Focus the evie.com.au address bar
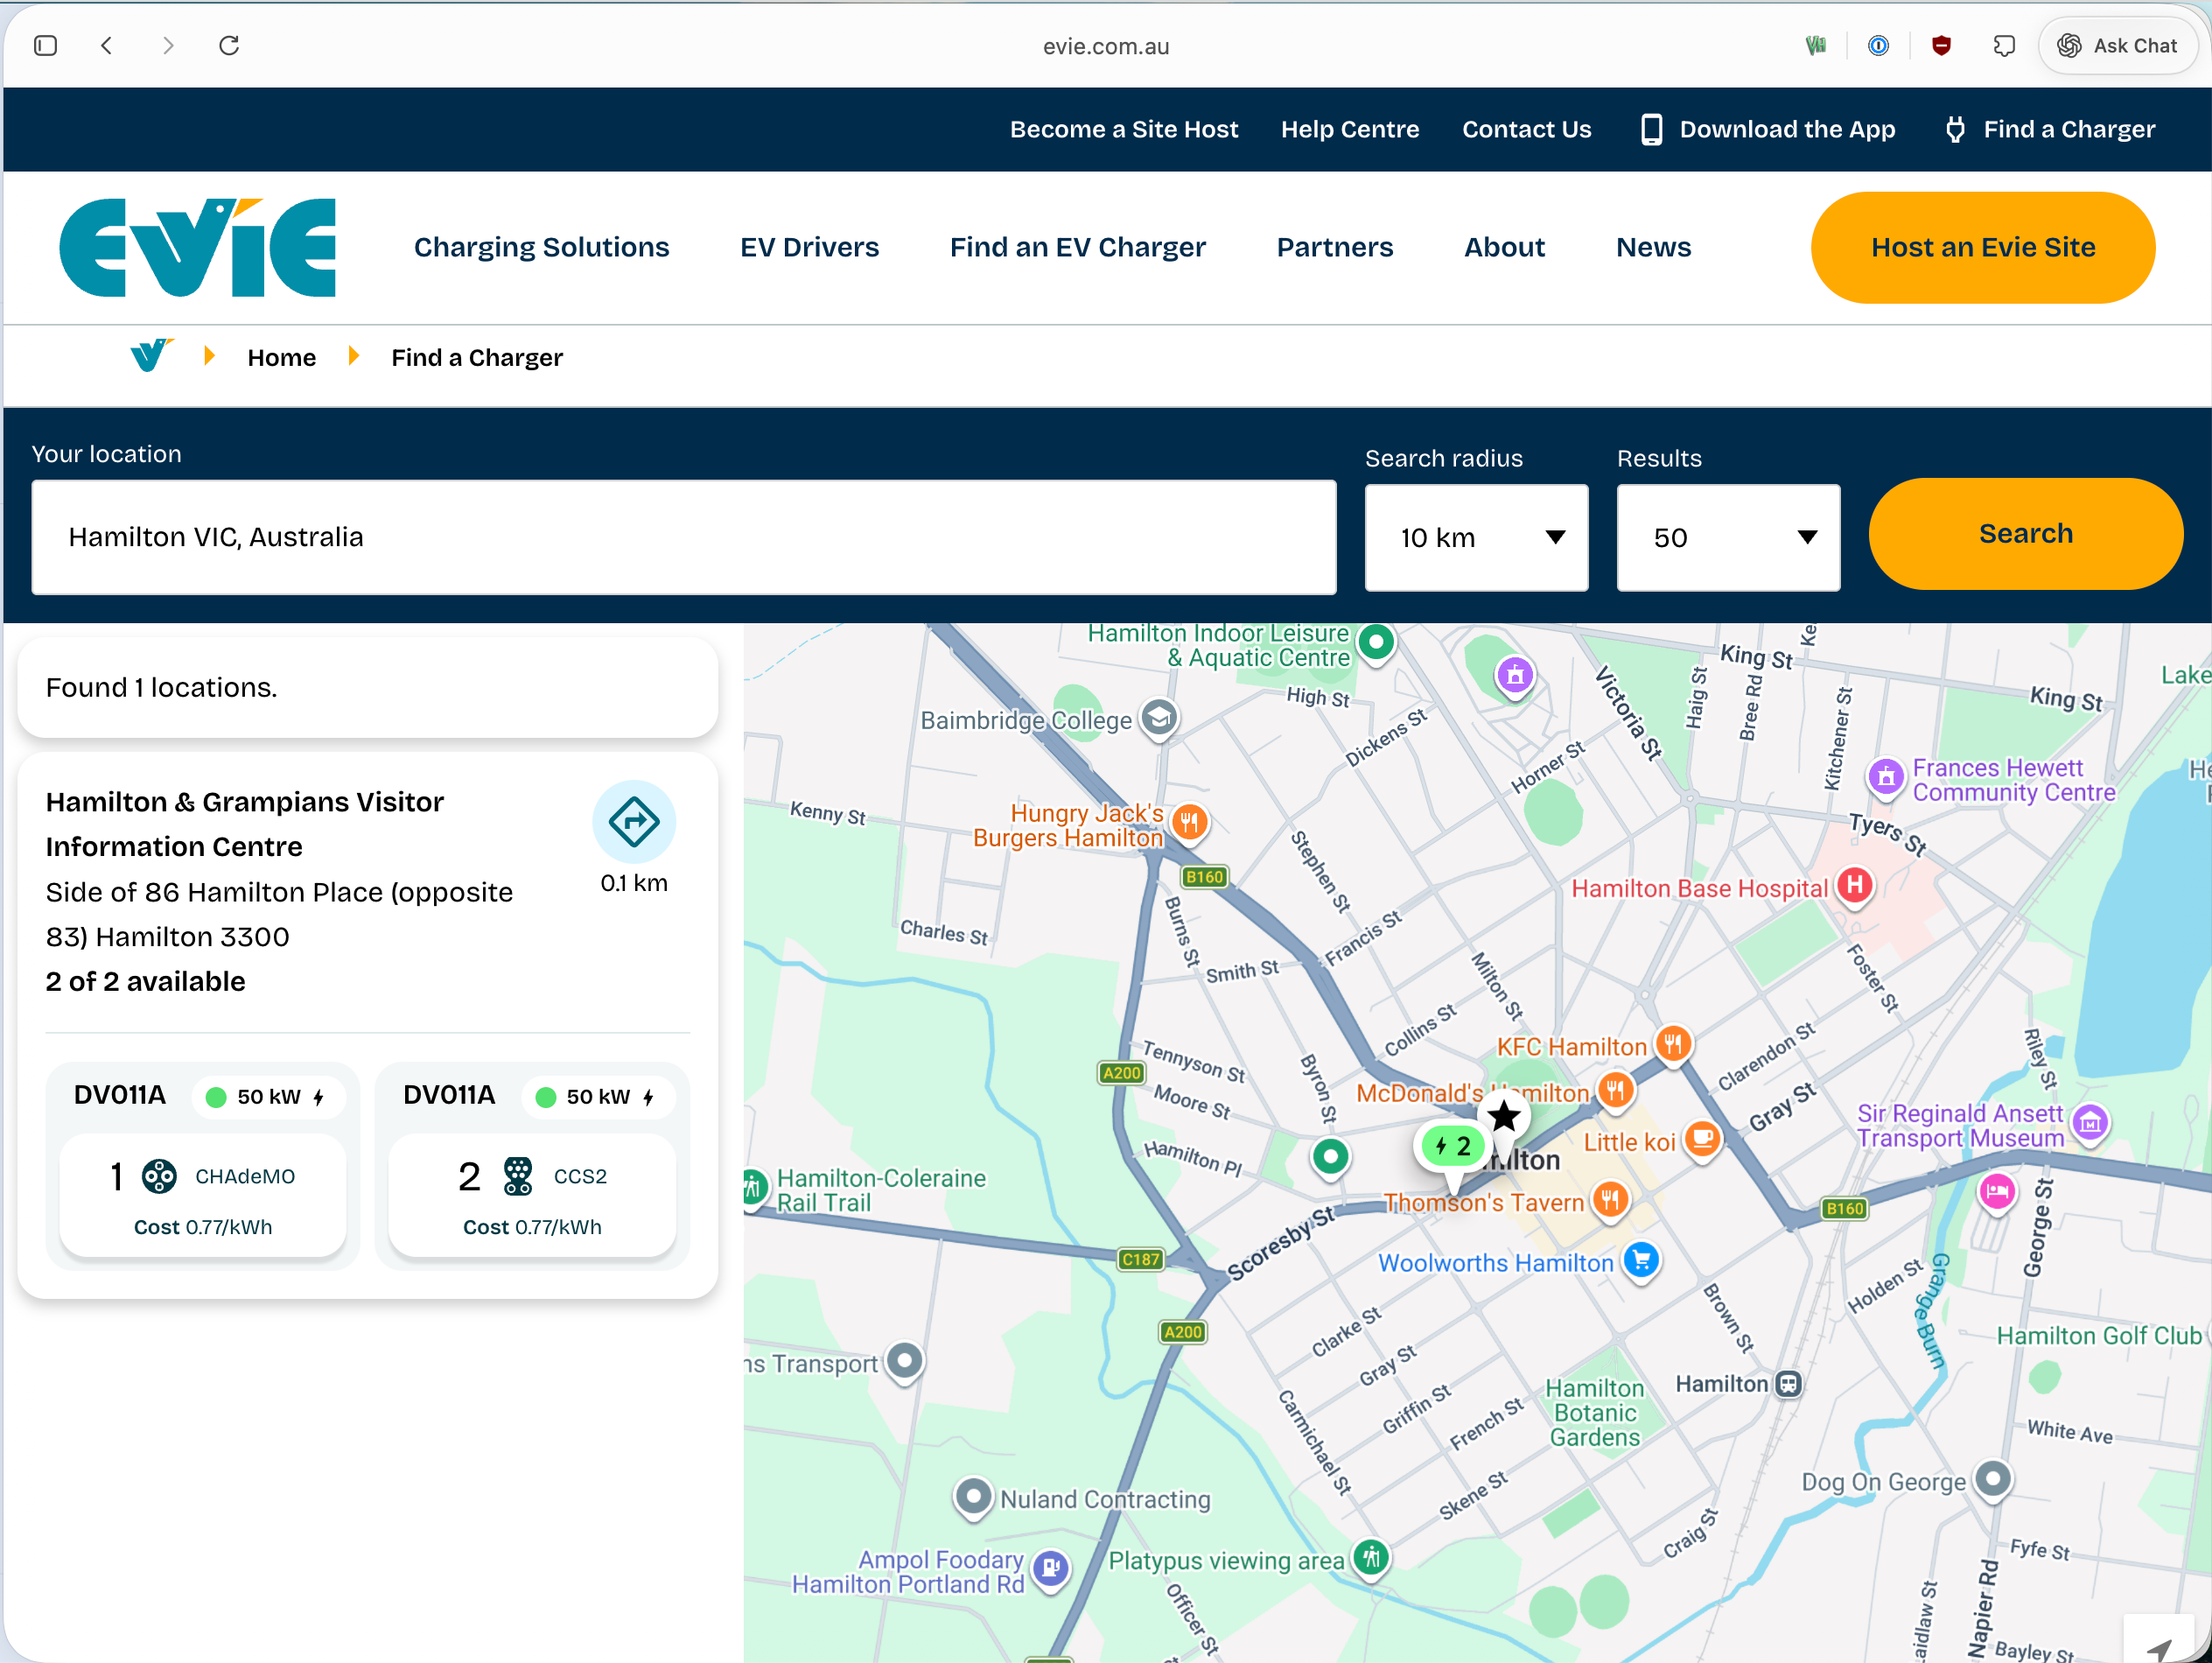Image resolution: width=2212 pixels, height=1663 pixels. click(x=1105, y=46)
